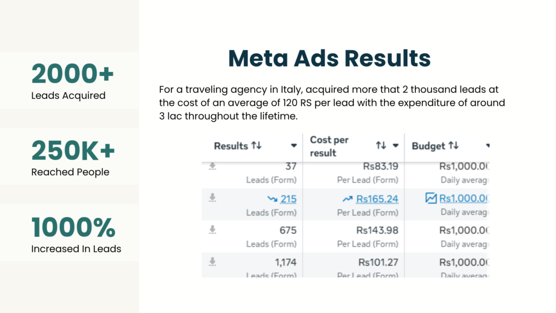Click download icon in the 675 leads row

pyautogui.click(x=212, y=230)
